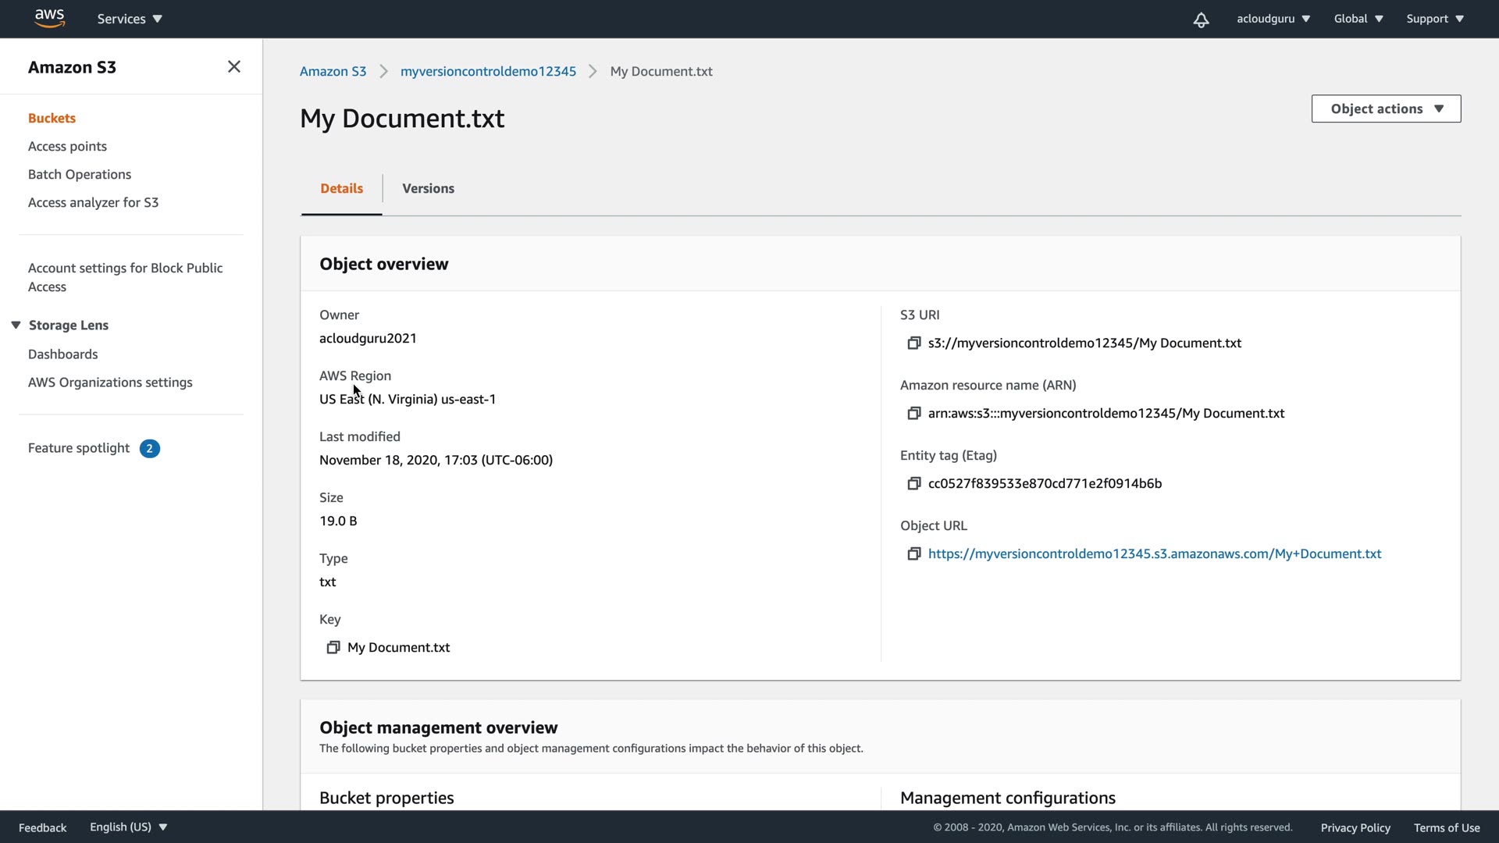Image resolution: width=1499 pixels, height=843 pixels.
Task: Copy the S3 URI value
Action: click(913, 343)
